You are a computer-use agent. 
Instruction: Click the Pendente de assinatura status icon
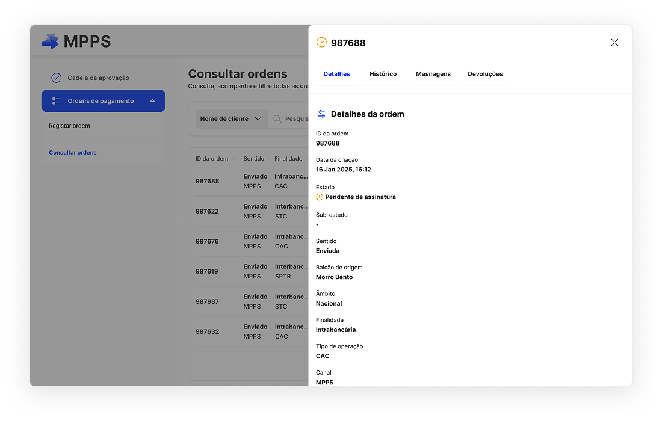pyautogui.click(x=320, y=197)
